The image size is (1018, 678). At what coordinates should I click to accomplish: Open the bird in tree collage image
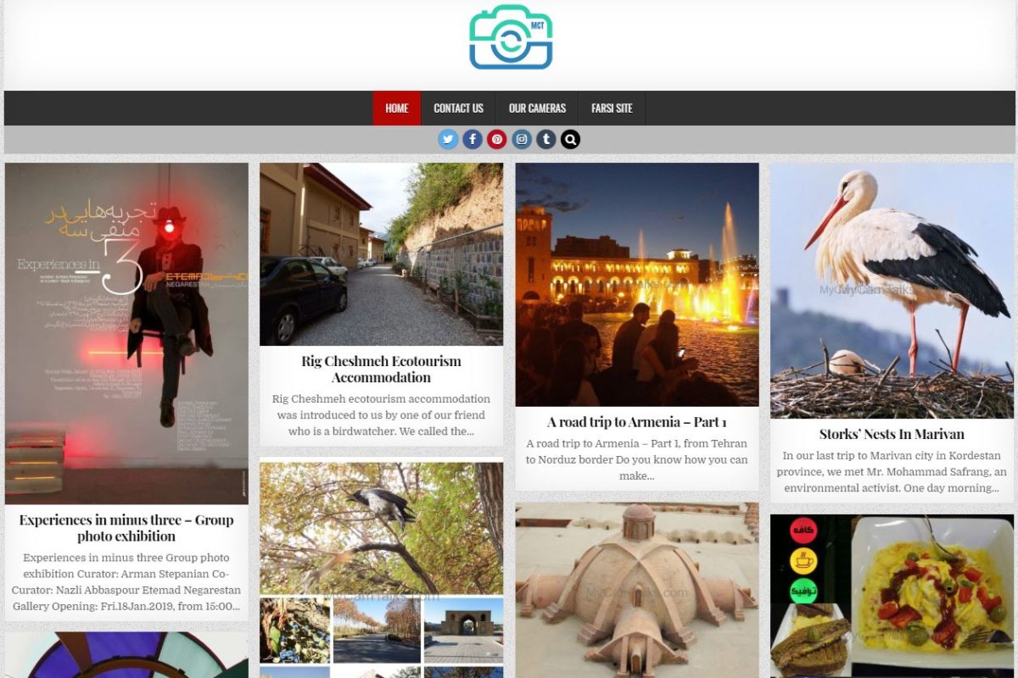pos(381,570)
